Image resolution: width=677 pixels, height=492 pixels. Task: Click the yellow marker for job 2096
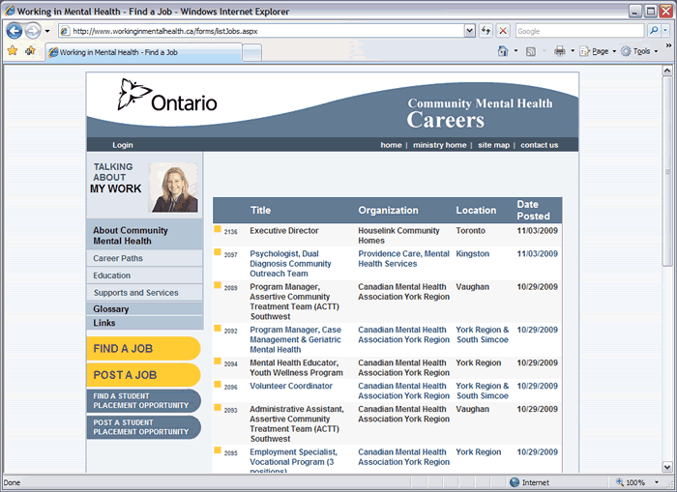218,385
